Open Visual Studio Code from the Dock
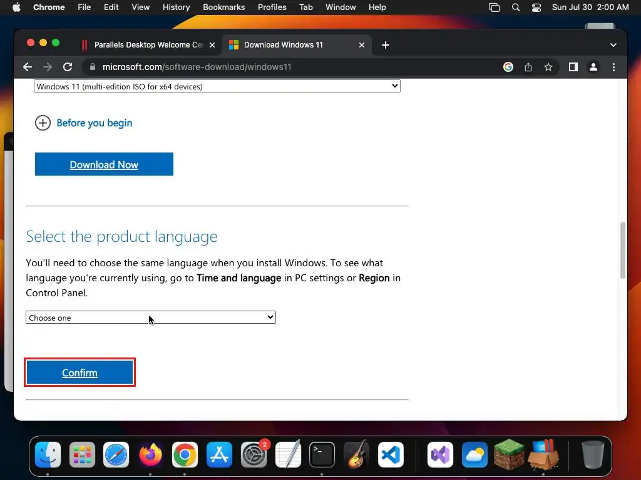641x480 pixels. click(x=391, y=454)
